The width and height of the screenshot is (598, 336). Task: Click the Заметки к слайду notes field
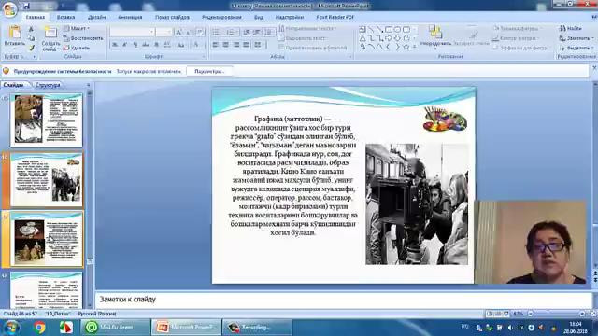[x=343, y=300]
